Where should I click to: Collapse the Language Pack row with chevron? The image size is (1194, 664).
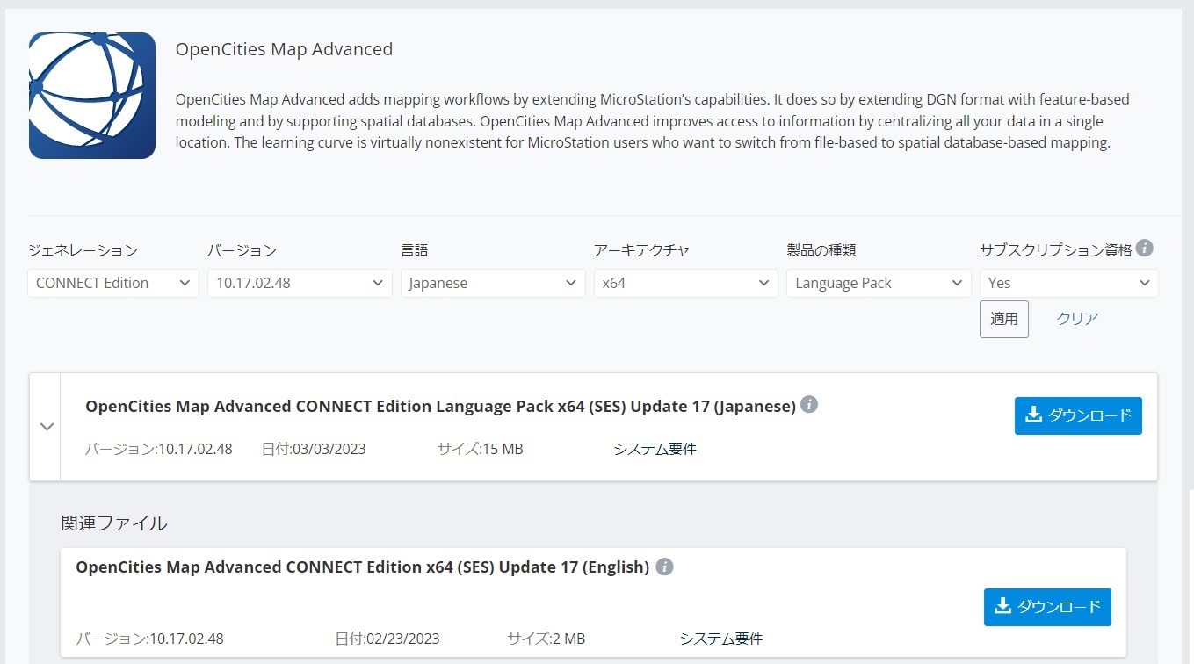47,427
